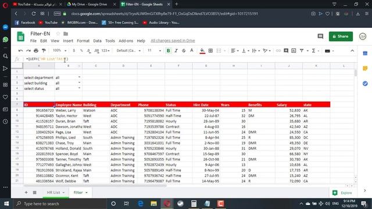Open the Insert menu
The image size is (372, 209).
click(x=68, y=41)
